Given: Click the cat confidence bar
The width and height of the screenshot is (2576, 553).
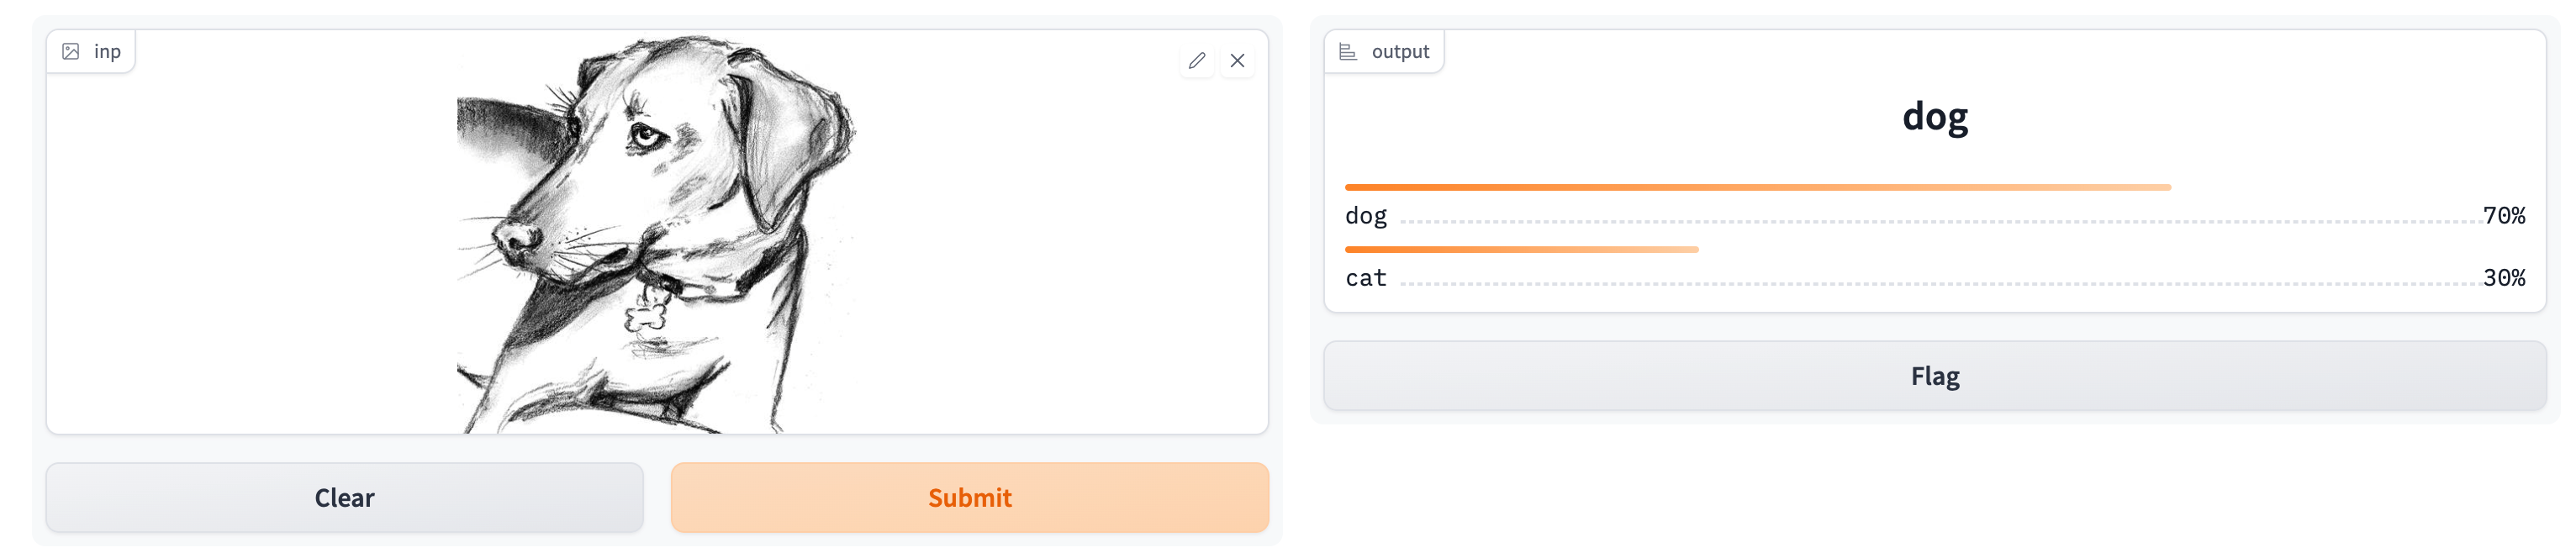Looking at the screenshot, I should [x=1522, y=250].
